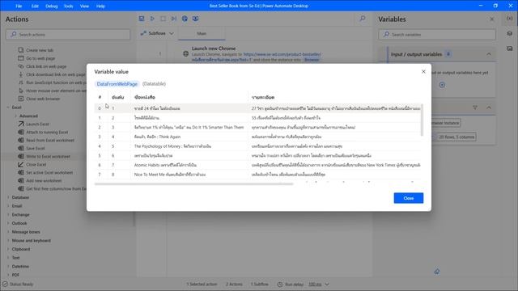Screen dimensions: 518x291
Task: Click the DataFromWebPage variable chip
Action: pyautogui.click(x=117, y=84)
